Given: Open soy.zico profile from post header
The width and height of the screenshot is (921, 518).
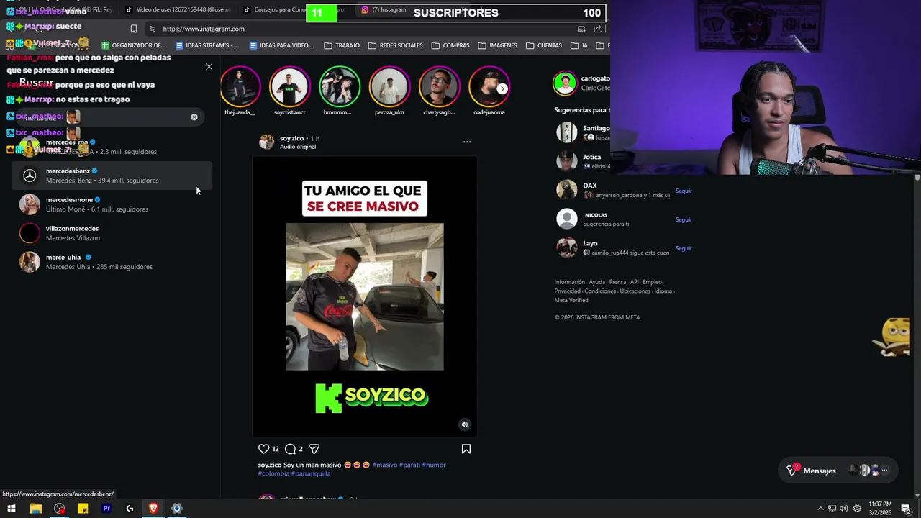Looking at the screenshot, I should click(x=291, y=138).
